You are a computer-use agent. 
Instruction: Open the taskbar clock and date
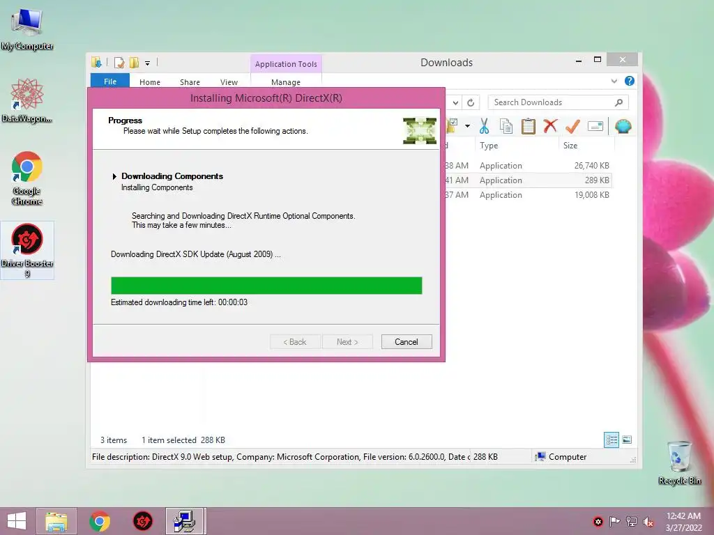683,522
